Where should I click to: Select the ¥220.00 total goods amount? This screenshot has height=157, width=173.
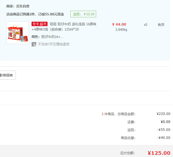pos(163,114)
